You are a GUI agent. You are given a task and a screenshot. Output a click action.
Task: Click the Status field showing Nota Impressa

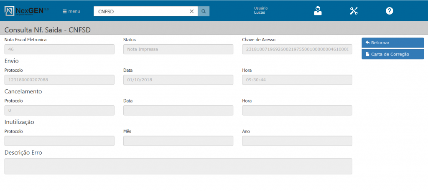[x=178, y=49]
